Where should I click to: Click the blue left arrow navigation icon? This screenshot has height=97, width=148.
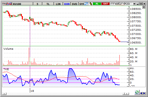point(141,93)
